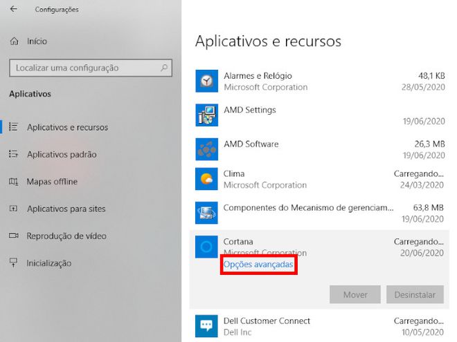The image size is (457, 342).
Task: Open Cortana's Opções avançadas link
Action: click(x=258, y=265)
